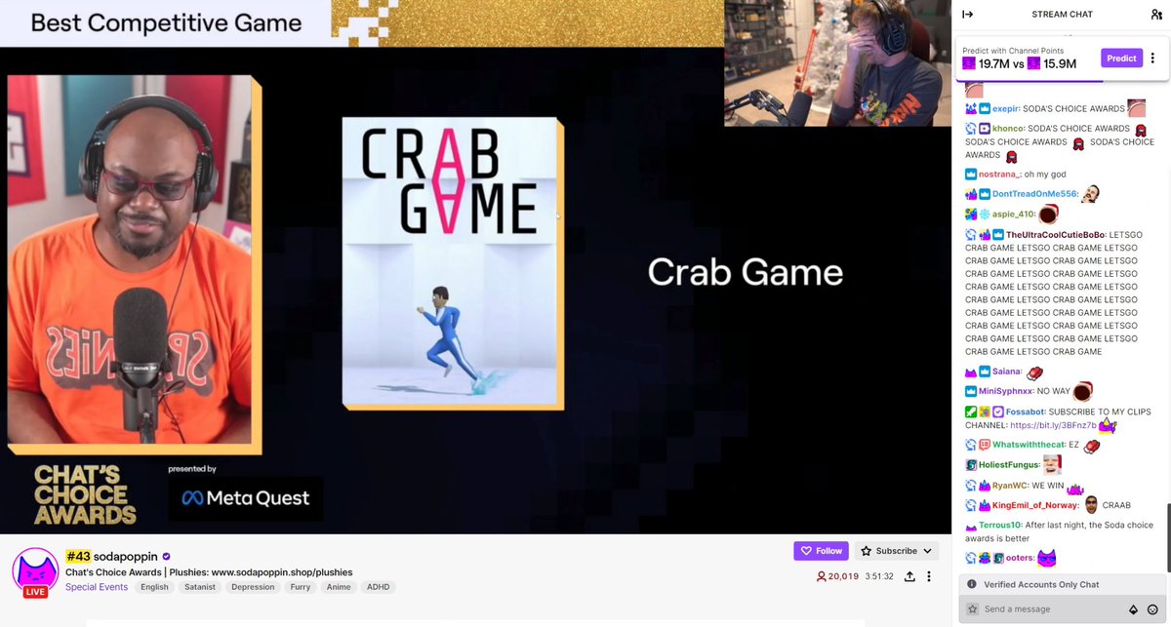Click the emote in DontTreadOnMe556's message

click(x=1091, y=193)
